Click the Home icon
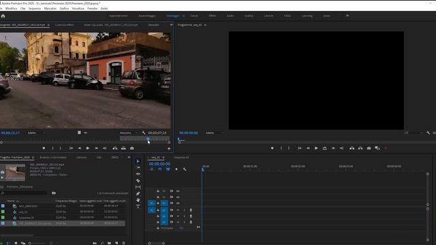 [3, 16]
